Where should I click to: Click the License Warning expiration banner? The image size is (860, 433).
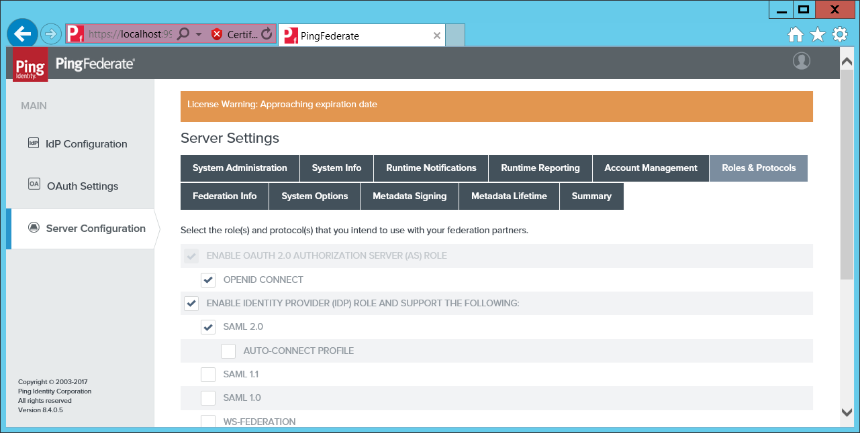pyautogui.click(x=497, y=106)
